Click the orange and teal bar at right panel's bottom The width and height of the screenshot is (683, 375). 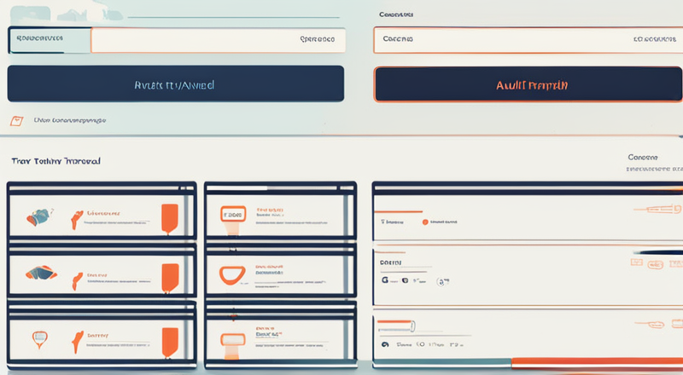(x=528, y=362)
